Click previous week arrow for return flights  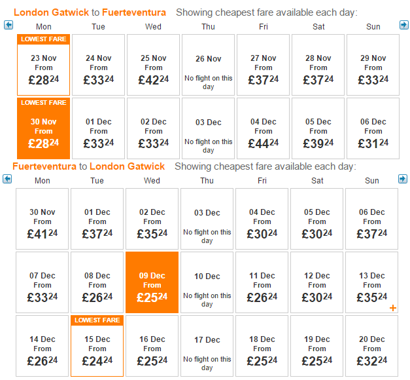(x=7, y=179)
